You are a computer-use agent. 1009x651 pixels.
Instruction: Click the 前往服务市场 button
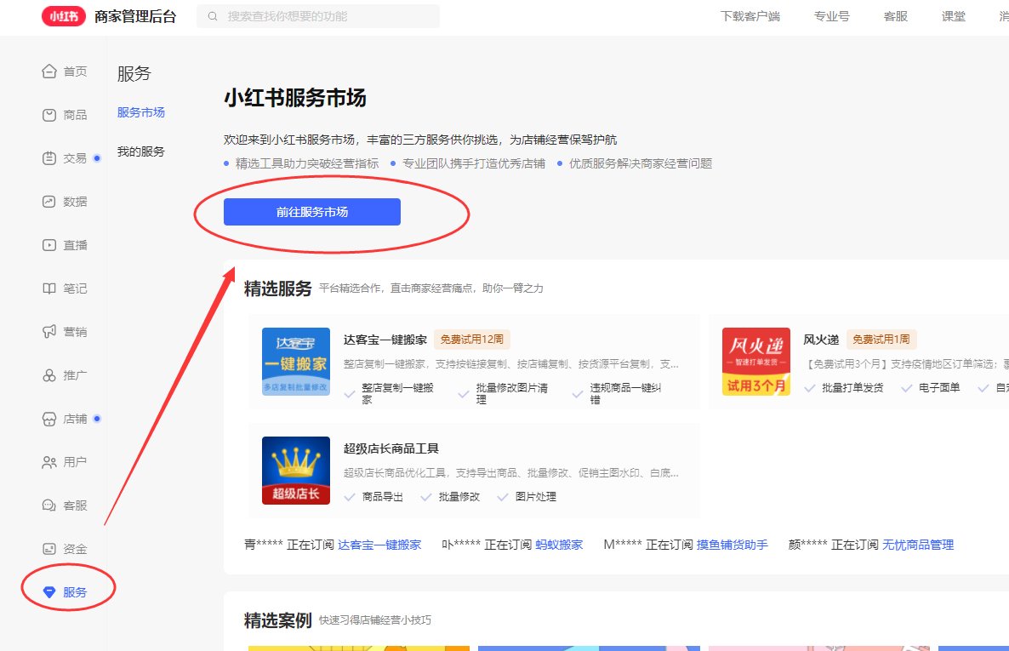point(312,212)
